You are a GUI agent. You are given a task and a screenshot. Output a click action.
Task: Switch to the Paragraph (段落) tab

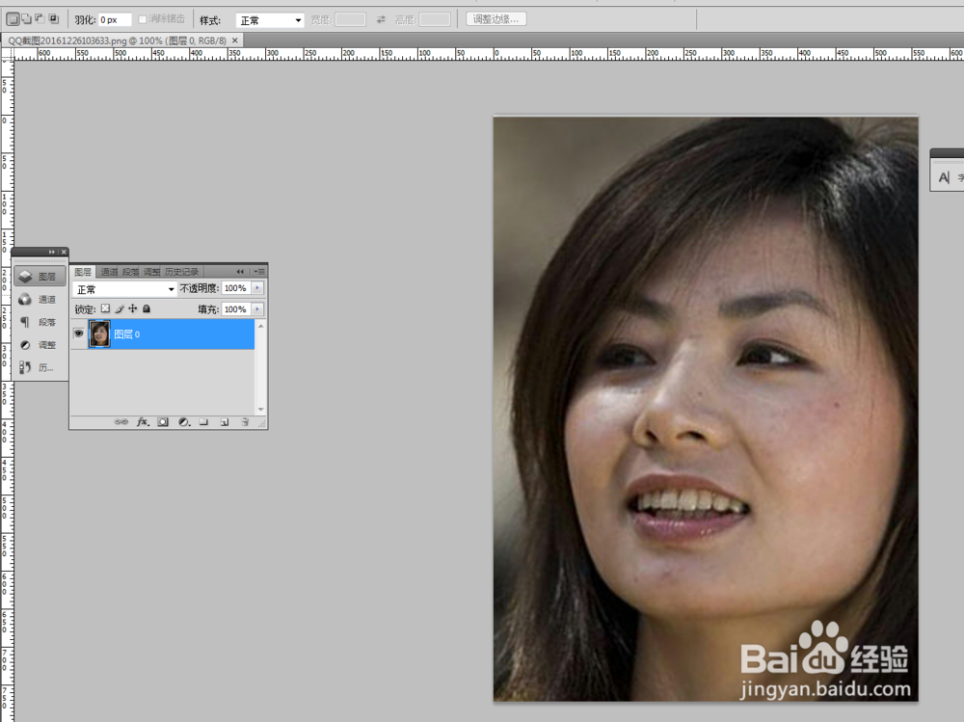(x=130, y=272)
